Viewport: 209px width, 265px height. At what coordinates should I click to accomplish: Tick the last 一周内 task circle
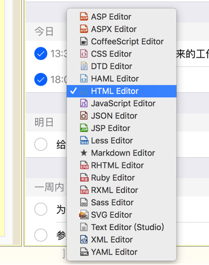(x=41, y=235)
